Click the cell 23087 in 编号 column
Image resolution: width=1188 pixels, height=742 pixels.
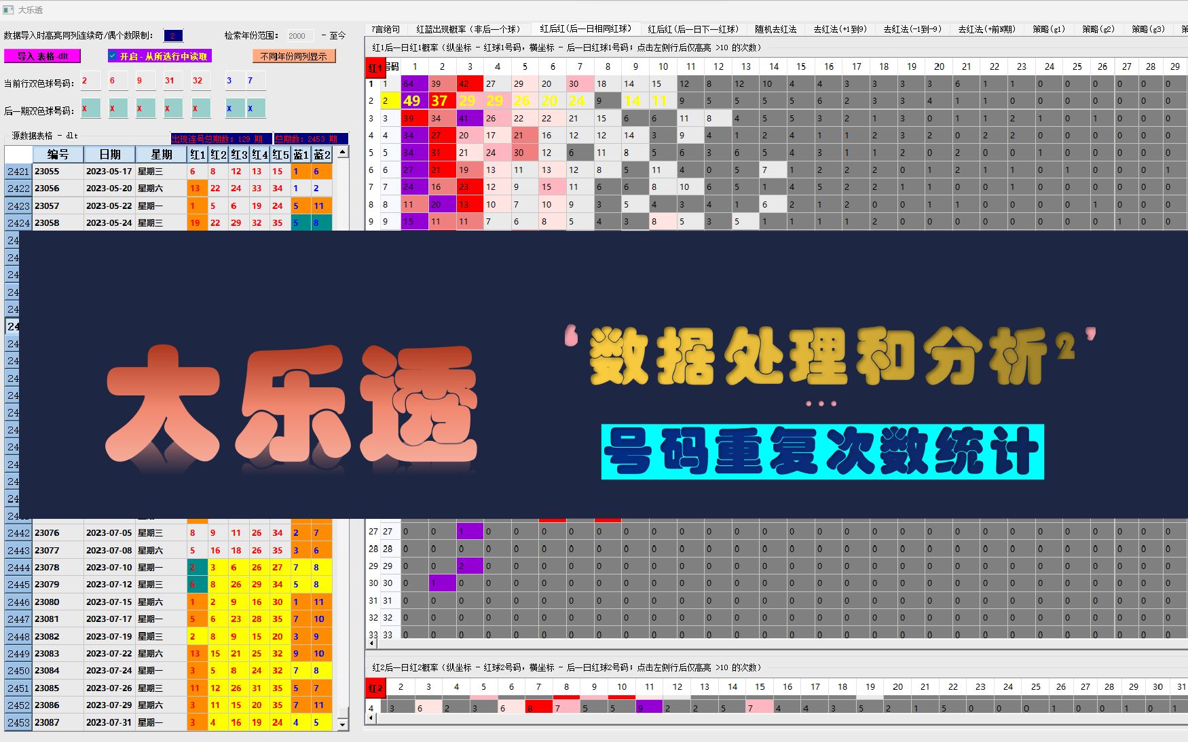pos(58,723)
